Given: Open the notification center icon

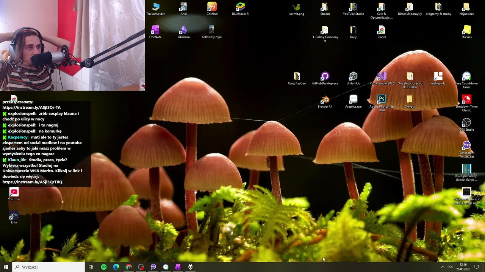Looking at the screenshot, I should 477,267.
